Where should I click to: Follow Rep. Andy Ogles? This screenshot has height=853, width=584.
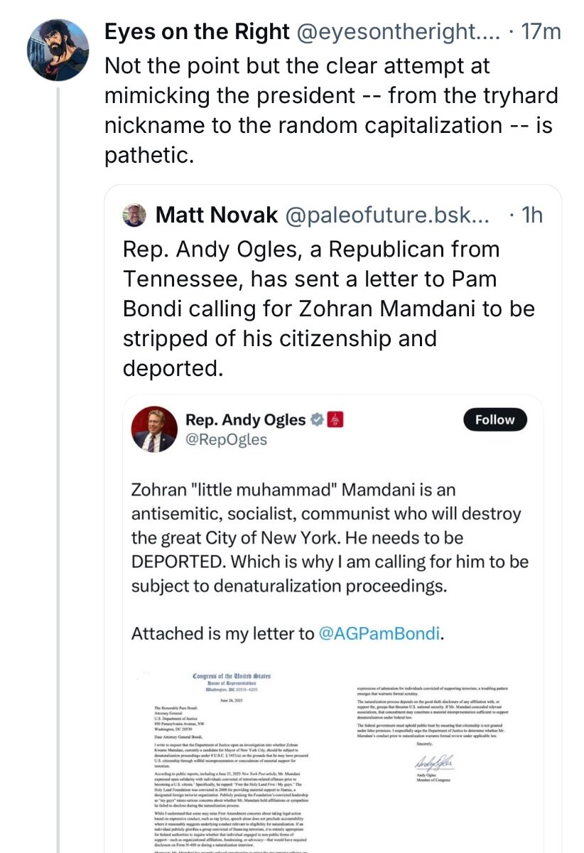(x=495, y=419)
